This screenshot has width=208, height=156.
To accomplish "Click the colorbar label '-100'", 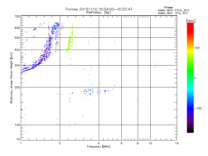I will click(198, 108).
